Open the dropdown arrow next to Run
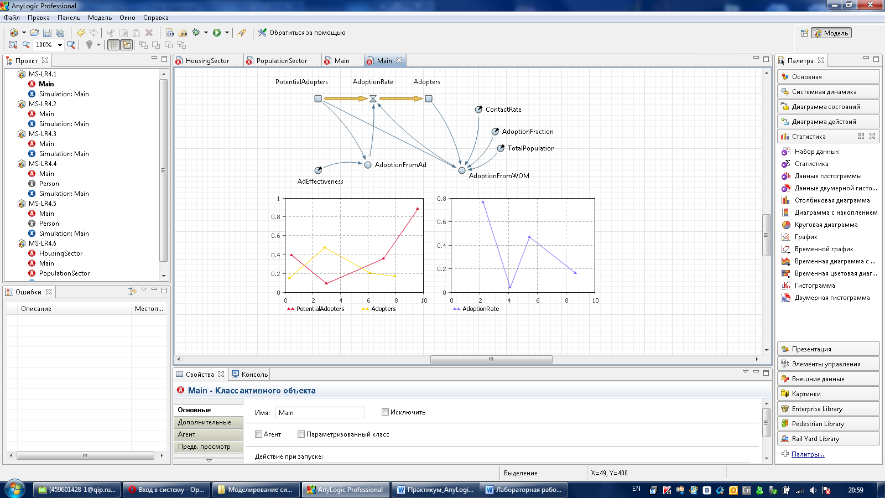The width and height of the screenshot is (885, 498). [227, 33]
